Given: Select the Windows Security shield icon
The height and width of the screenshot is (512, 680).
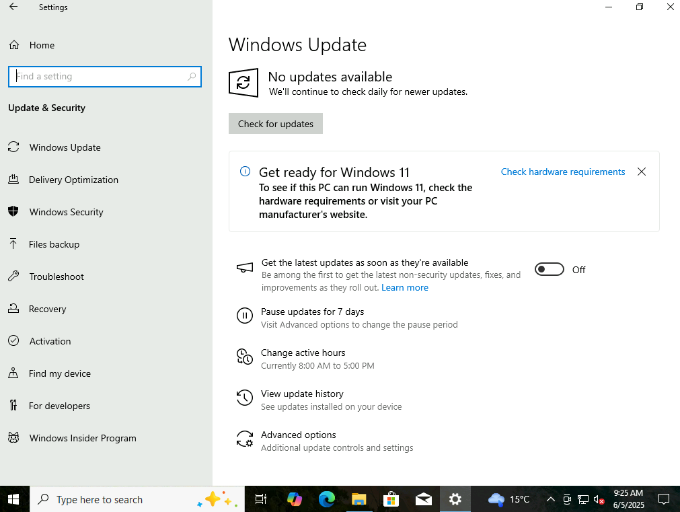Looking at the screenshot, I should (x=13, y=212).
